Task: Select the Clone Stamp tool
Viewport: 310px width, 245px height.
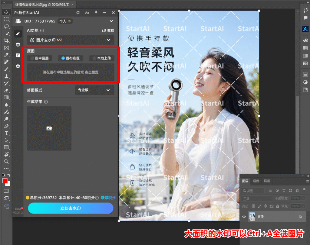Action: pos(6,76)
